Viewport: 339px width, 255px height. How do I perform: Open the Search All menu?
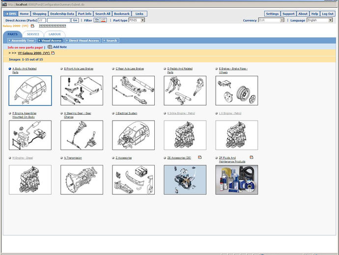[x=103, y=14]
